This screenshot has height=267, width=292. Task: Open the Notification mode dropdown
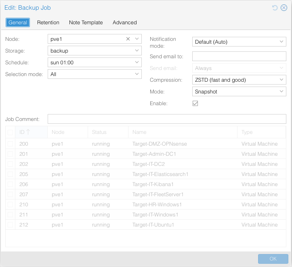pos(281,41)
